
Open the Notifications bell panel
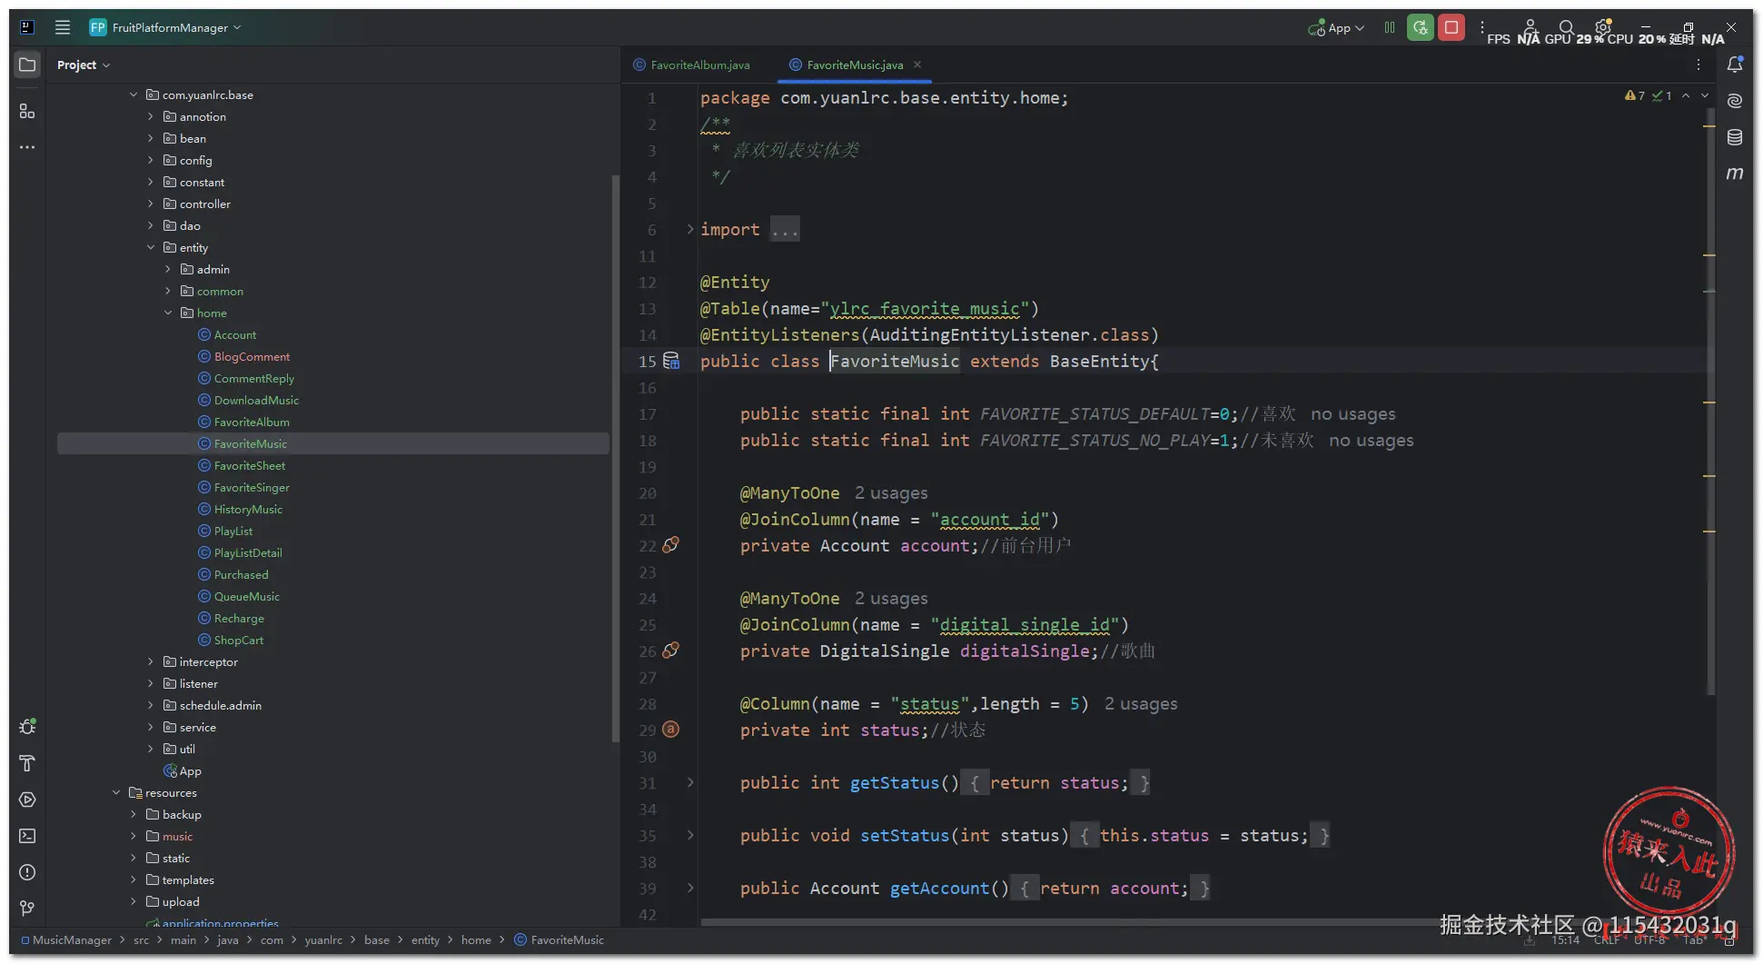click(x=1735, y=65)
